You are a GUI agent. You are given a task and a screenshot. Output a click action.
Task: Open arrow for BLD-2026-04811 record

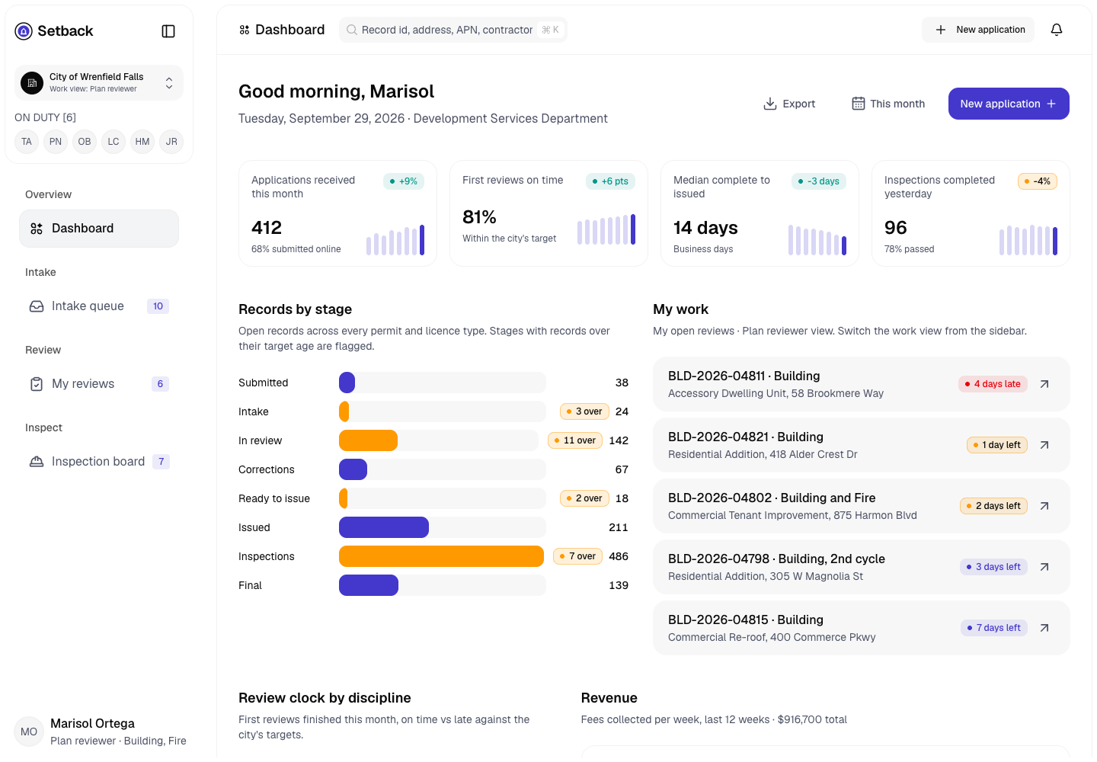point(1044,384)
